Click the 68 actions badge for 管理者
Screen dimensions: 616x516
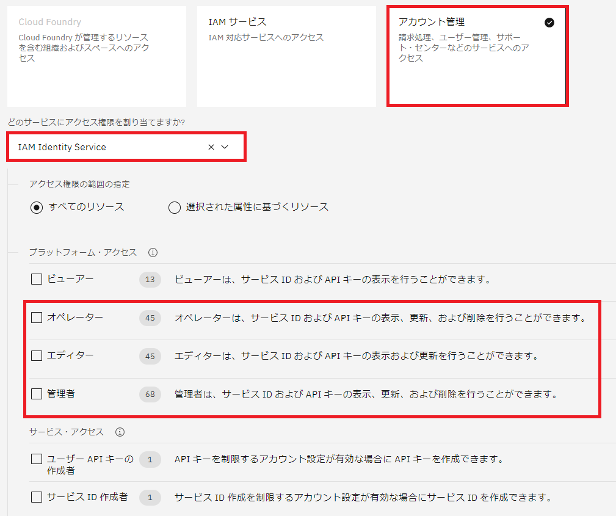click(150, 394)
